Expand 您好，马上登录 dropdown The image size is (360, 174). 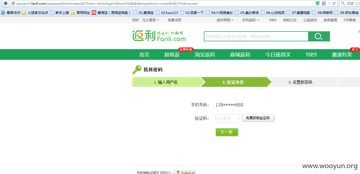(146, 20)
